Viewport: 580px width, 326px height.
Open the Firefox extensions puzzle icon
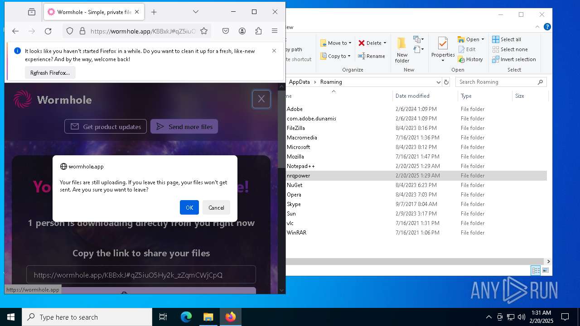click(x=258, y=31)
